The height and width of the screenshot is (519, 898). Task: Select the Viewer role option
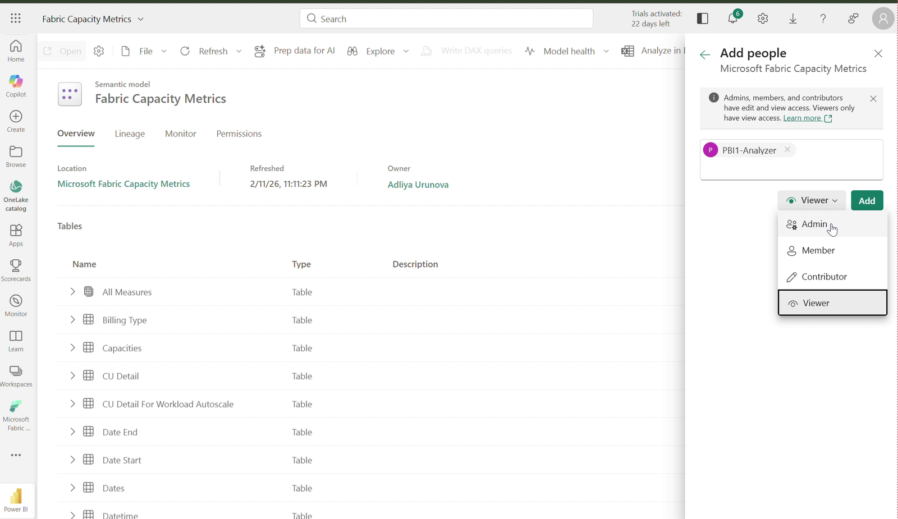[x=832, y=303]
